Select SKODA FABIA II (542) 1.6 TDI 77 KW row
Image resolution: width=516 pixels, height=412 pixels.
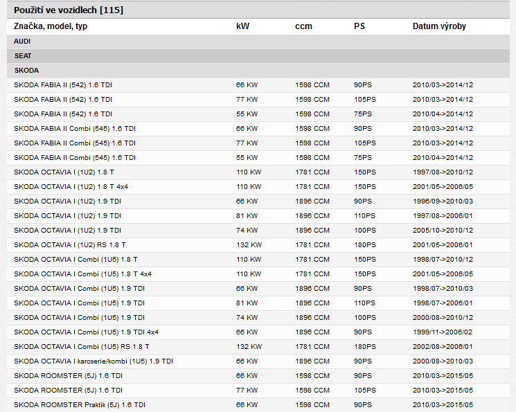click(x=258, y=100)
